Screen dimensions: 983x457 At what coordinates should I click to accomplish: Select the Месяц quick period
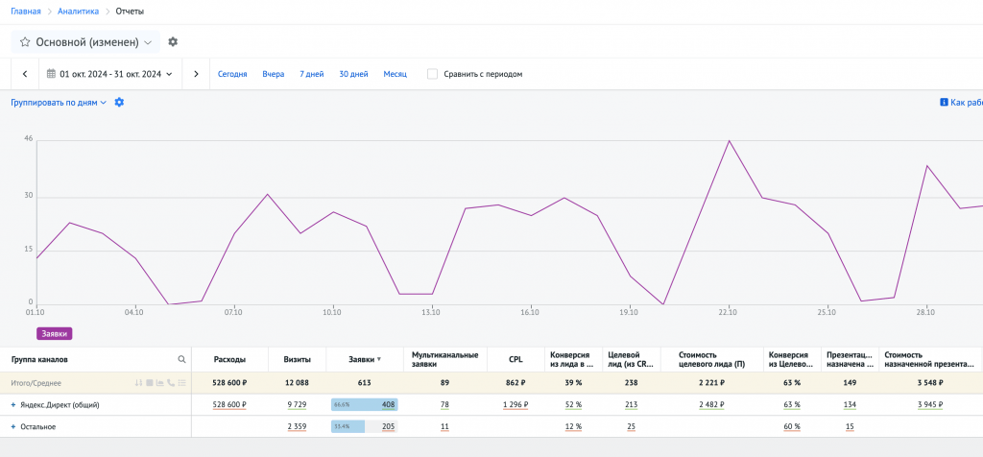[395, 74]
